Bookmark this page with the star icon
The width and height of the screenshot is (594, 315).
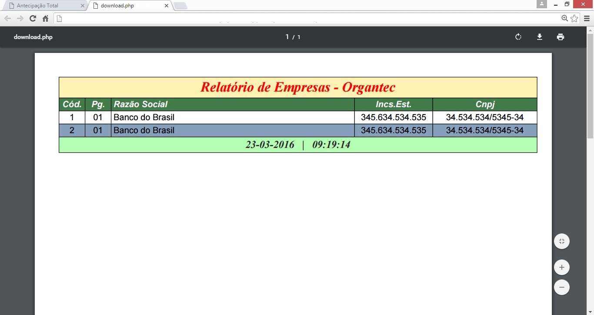574,18
